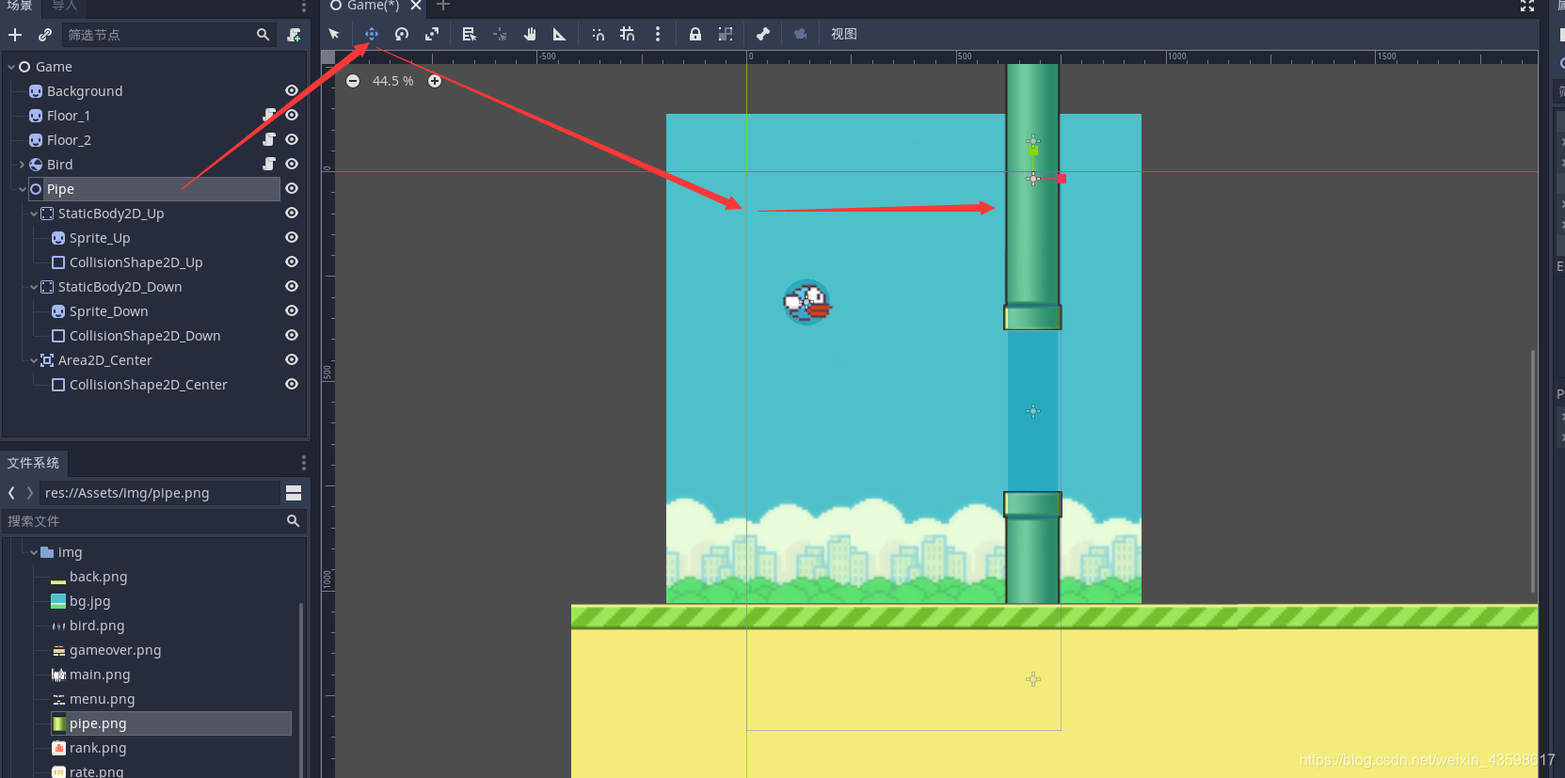Open skeleton bone options icon
The image size is (1565, 778).
[x=763, y=34]
